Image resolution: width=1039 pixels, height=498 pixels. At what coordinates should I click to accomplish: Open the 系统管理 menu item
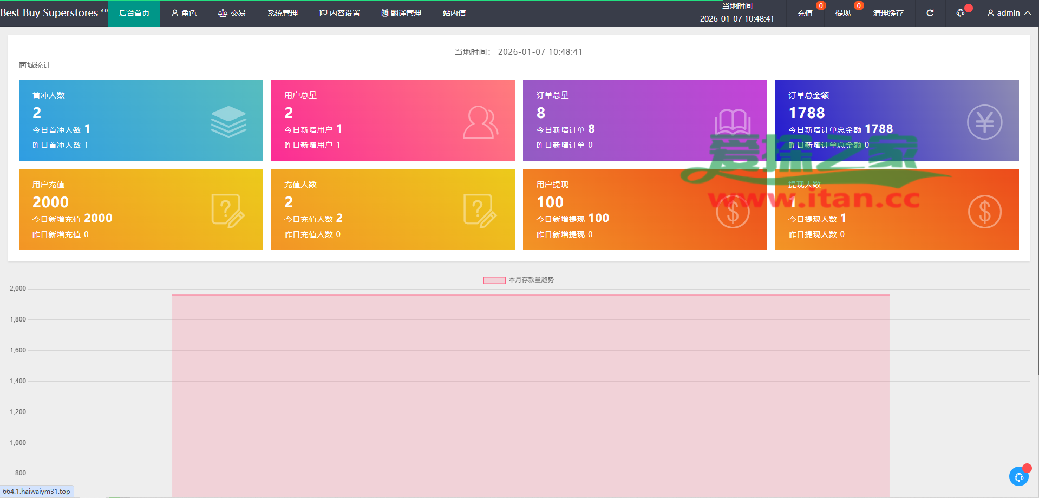click(x=282, y=13)
